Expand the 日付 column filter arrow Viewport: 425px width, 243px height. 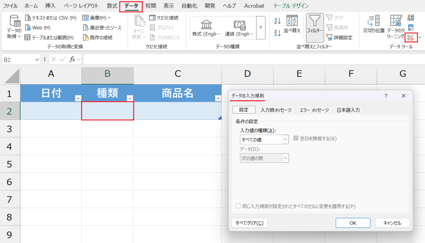pos(78,98)
